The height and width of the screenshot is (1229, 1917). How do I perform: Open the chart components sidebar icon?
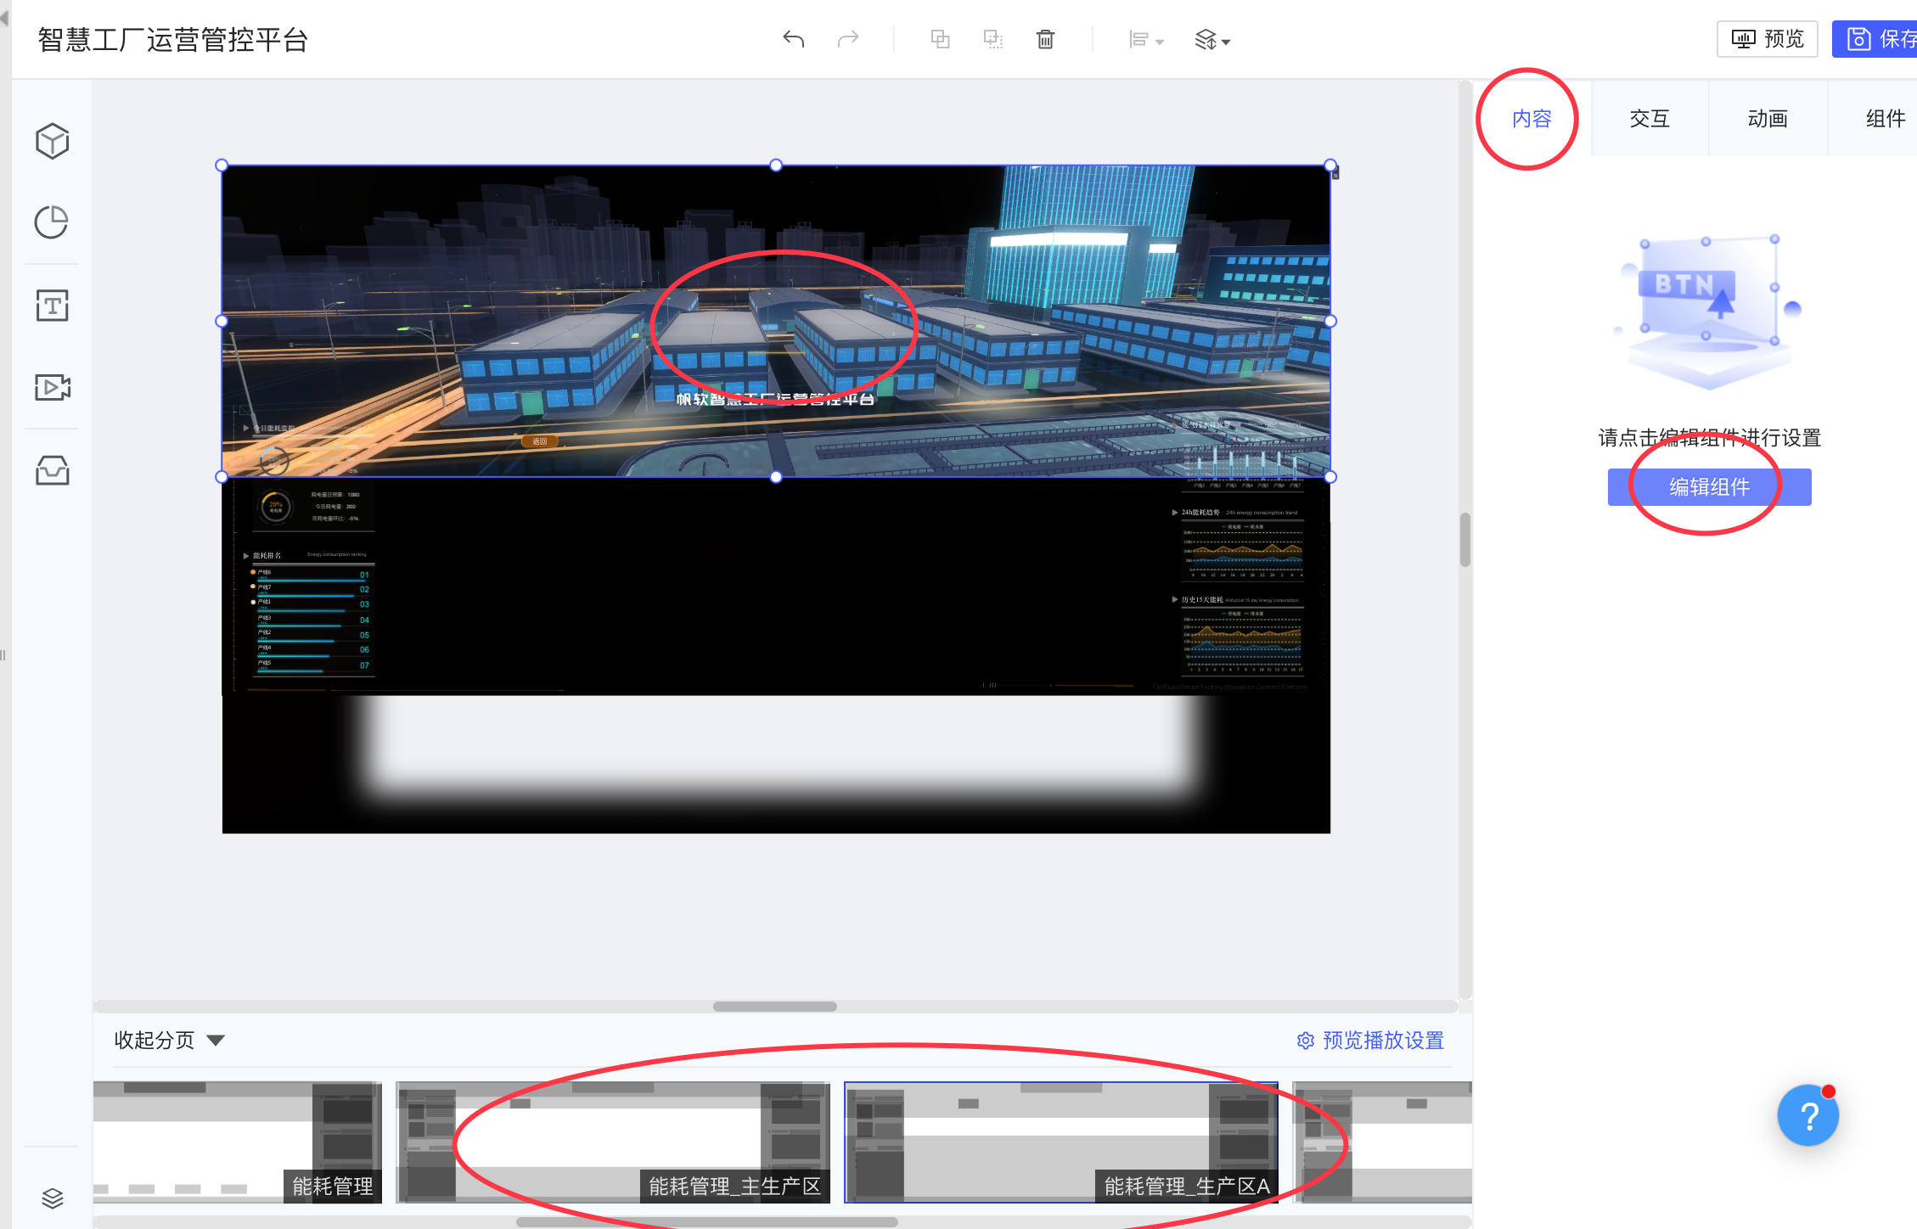[x=52, y=222]
